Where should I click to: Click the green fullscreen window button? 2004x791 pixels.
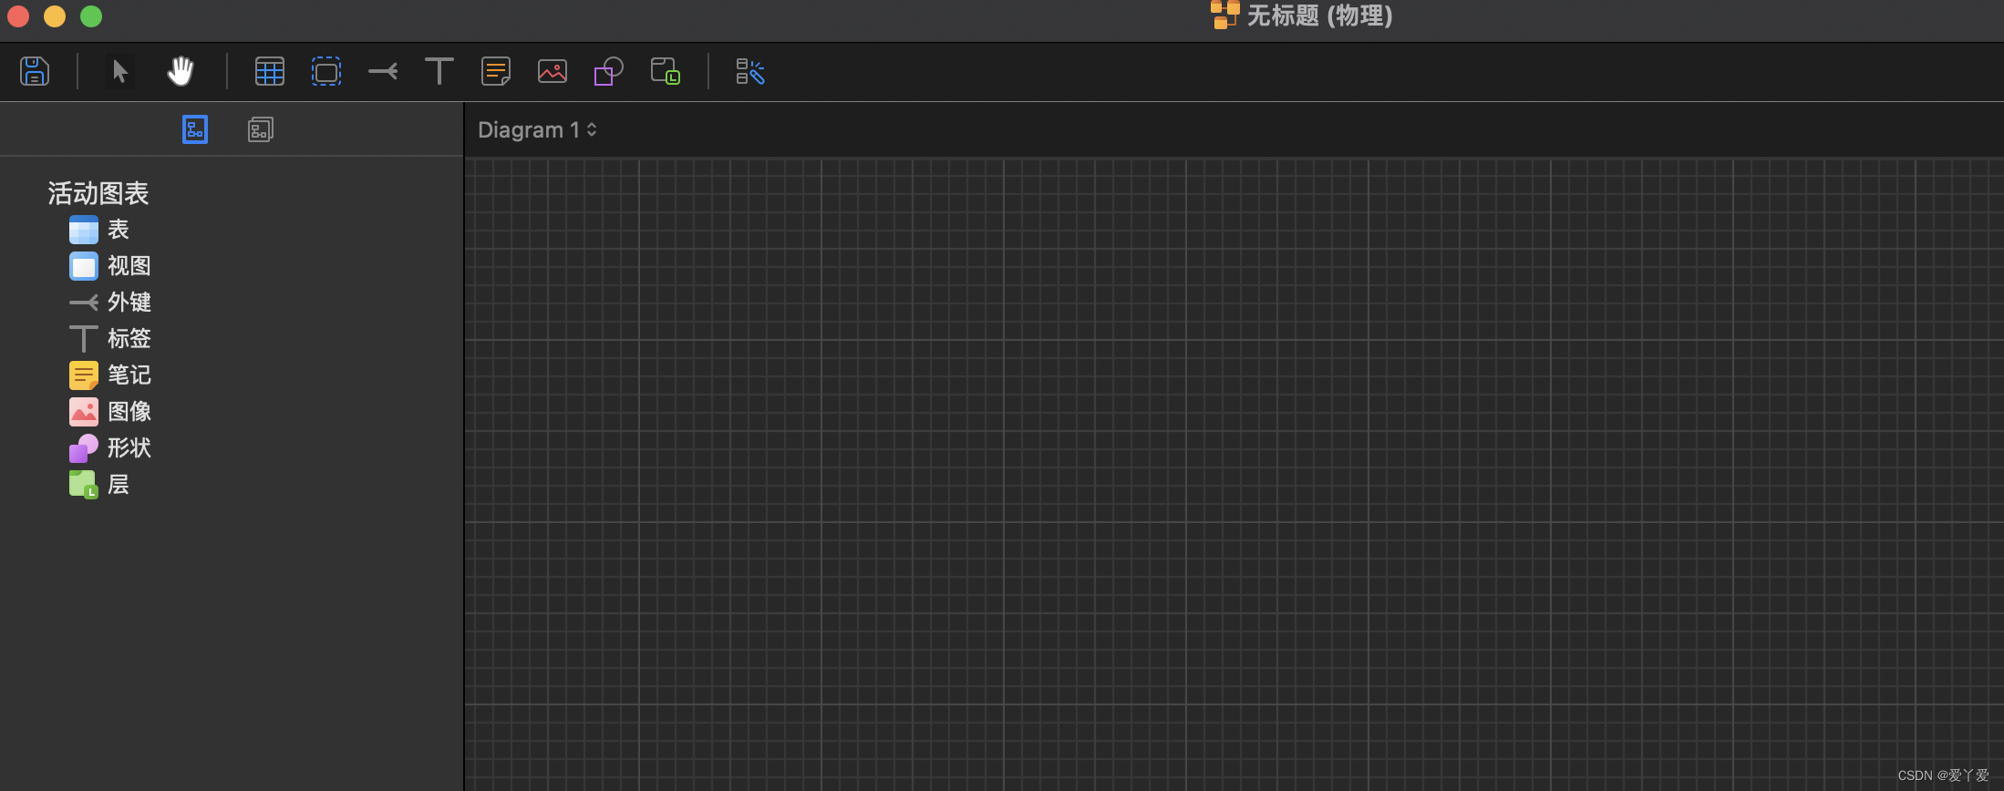pos(91,16)
